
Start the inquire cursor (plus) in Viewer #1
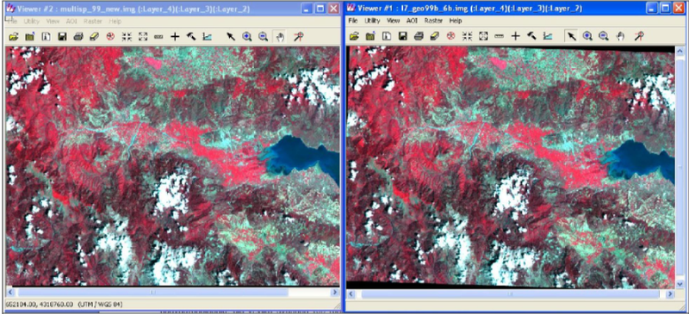[x=515, y=37]
